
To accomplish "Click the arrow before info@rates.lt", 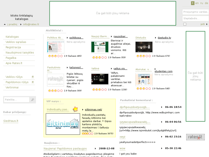I will [x=21, y=24].
